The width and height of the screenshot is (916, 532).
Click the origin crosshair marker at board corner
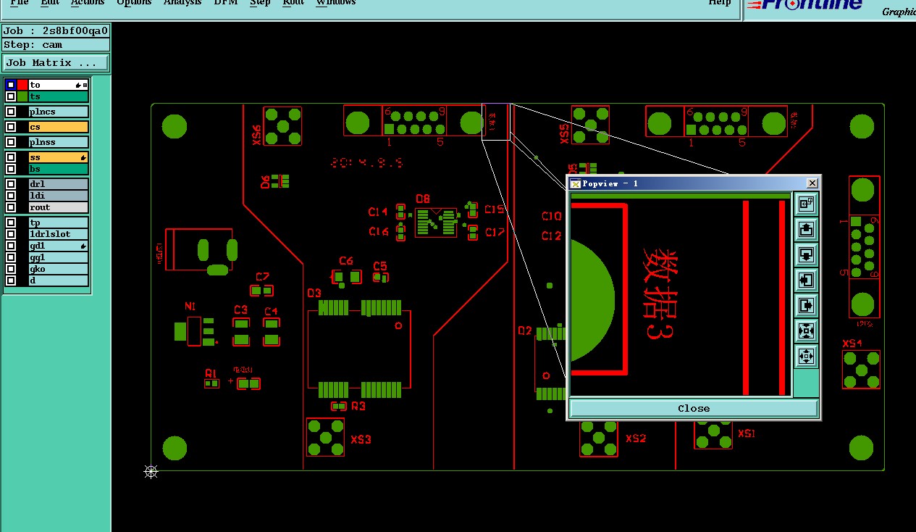tap(151, 472)
